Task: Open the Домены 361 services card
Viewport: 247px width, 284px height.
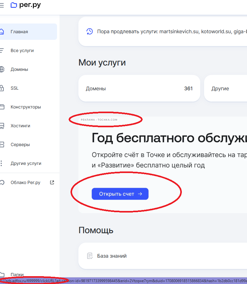Action: [139, 88]
